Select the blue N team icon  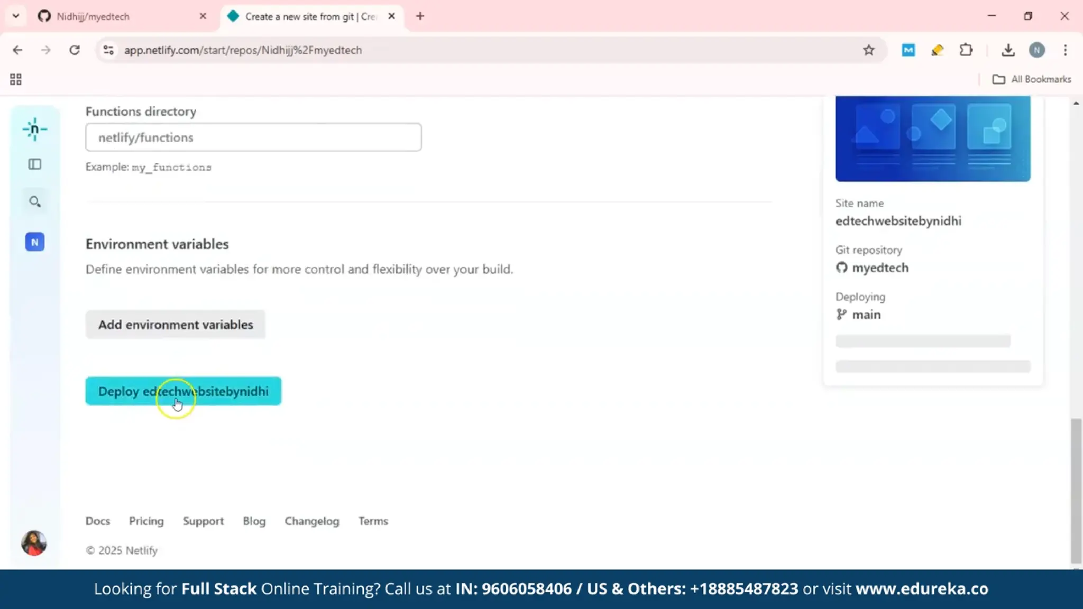[35, 242]
